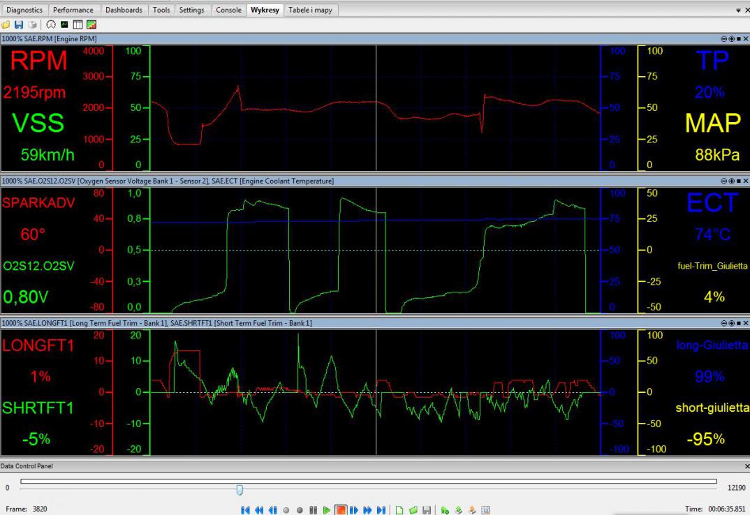Viewport: 750px width, 515px height.
Task: Zoom out the Long Term Fuel Trim panel
Action: click(x=723, y=323)
